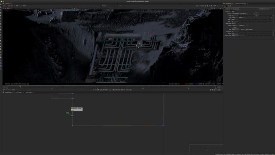Open the Node Graph pane content menu icon
Viewport: 275px width, 155px height.
(x=3, y=92)
